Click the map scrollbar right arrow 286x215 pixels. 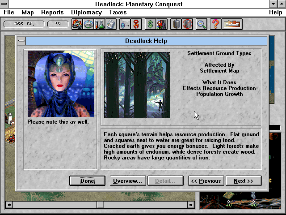coord(191,205)
